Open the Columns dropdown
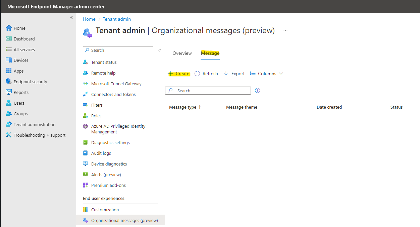The image size is (420, 227). [x=266, y=74]
